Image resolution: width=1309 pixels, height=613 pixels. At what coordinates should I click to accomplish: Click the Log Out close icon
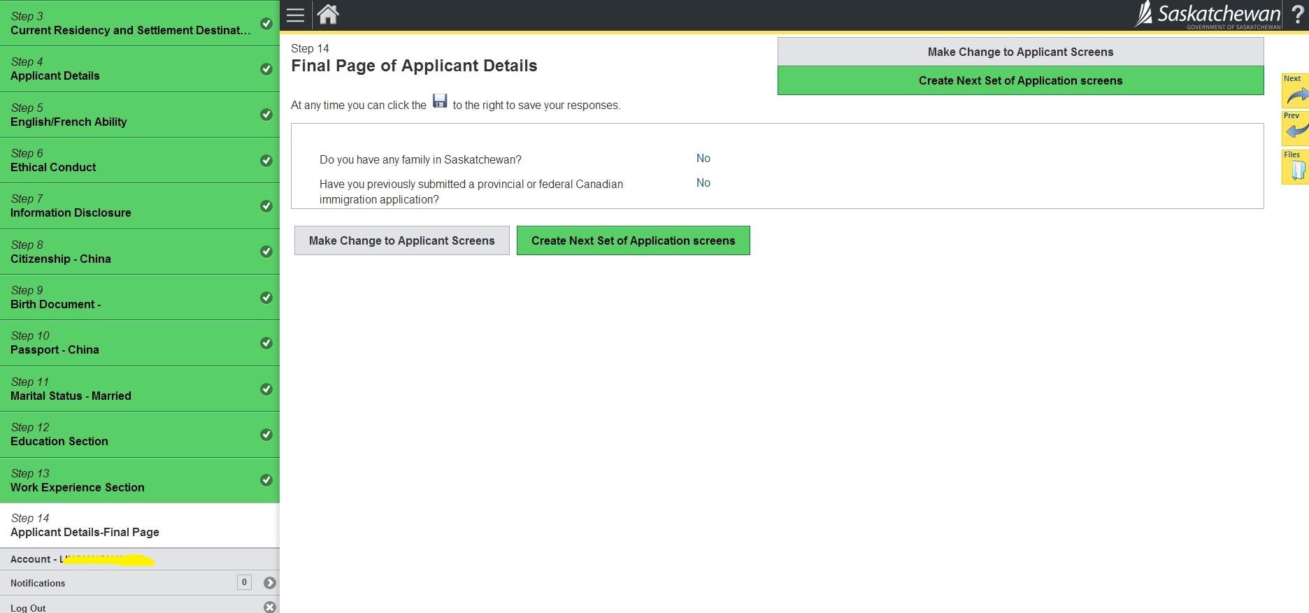point(270,607)
